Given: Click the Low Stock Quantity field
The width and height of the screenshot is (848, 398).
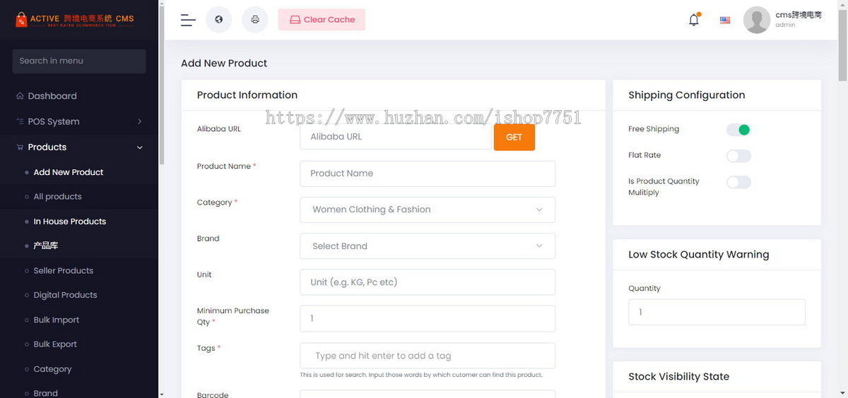Looking at the screenshot, I should 717,312.
